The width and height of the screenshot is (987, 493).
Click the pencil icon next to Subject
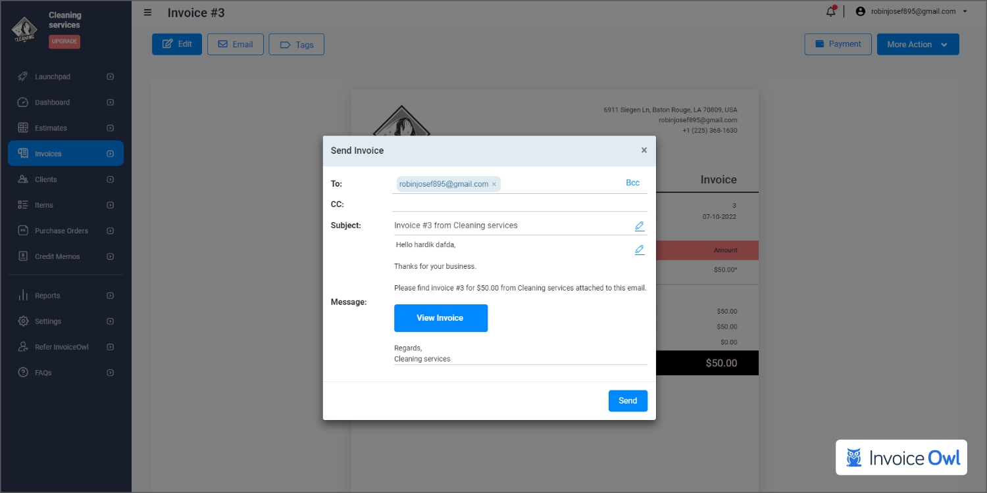(x=639, y=226)
